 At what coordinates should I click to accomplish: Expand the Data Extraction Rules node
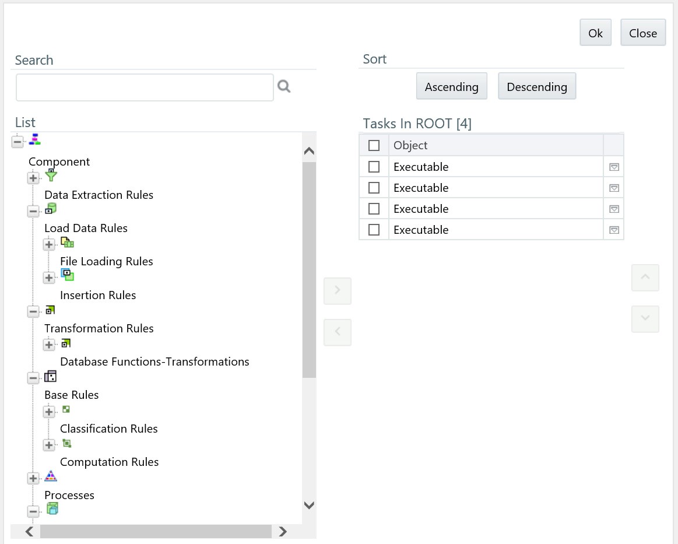coord(33,178)
